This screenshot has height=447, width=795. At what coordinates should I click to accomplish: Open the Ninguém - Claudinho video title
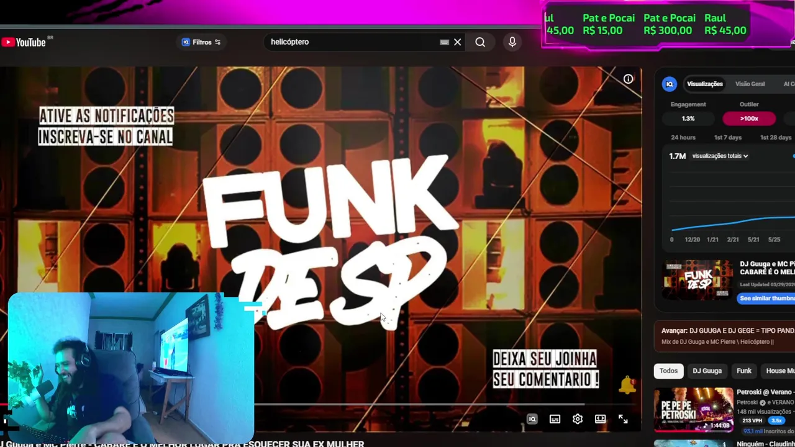765,444
